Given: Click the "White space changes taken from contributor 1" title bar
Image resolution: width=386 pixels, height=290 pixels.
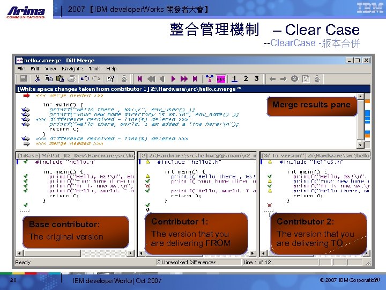Looking at the screenshot, I should tap(193, 89).
